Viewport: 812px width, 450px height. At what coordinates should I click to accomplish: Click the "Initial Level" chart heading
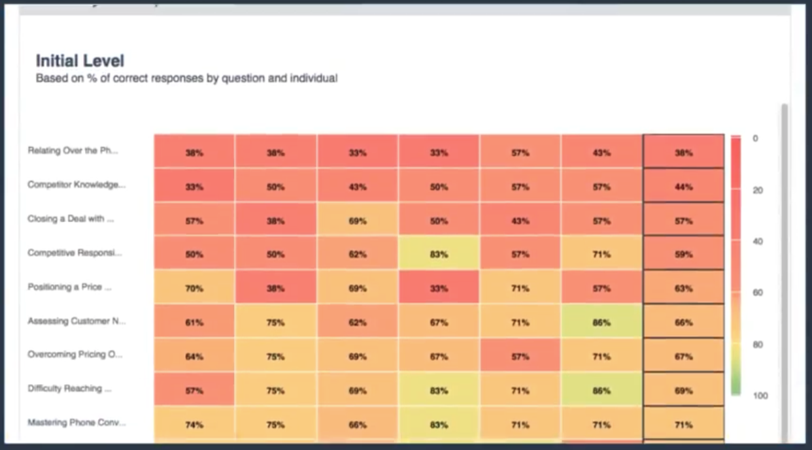(x=80, y=61)
